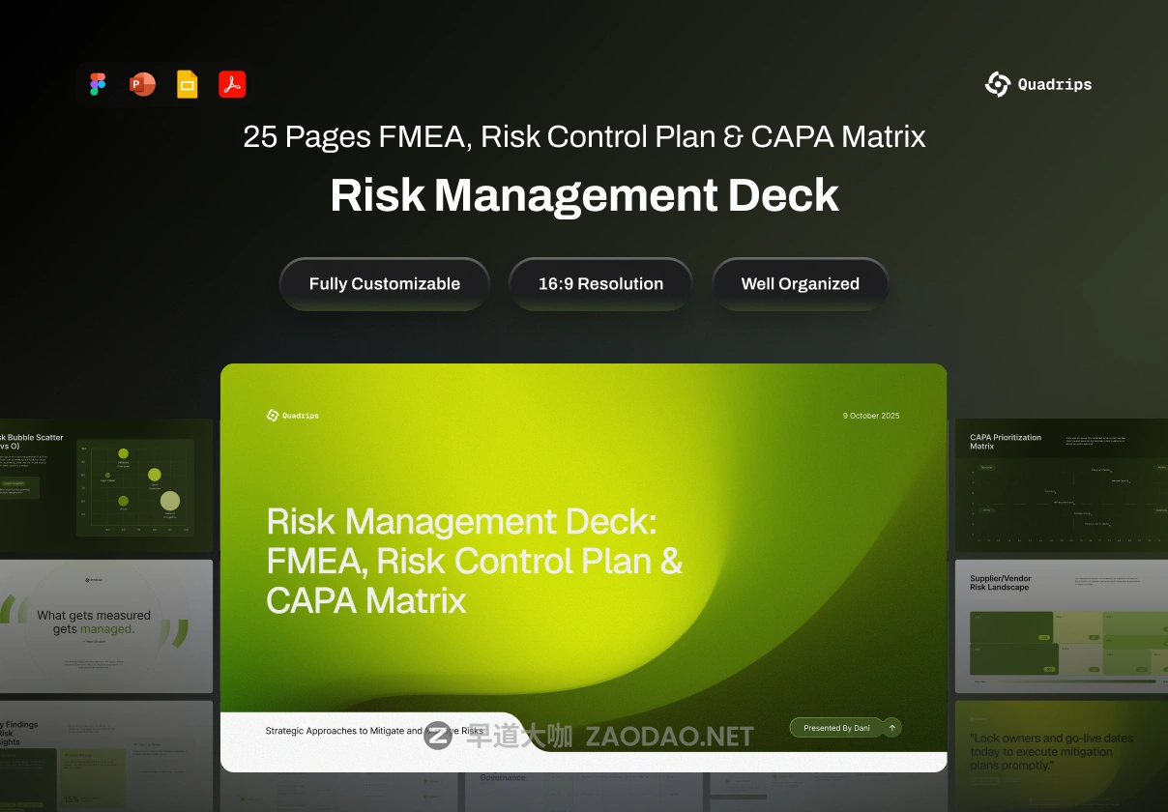Open the Supplier/Vendor Risk Landscape slide thumbnail
1168x812 pixels.
tap(1061, 626)
